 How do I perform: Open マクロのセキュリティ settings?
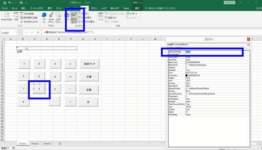click(29, 22)
